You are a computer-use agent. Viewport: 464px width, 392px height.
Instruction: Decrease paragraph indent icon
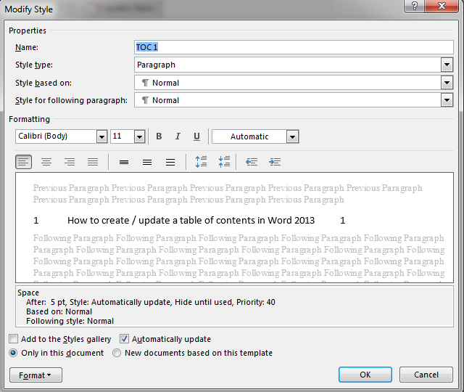point(252,162)
